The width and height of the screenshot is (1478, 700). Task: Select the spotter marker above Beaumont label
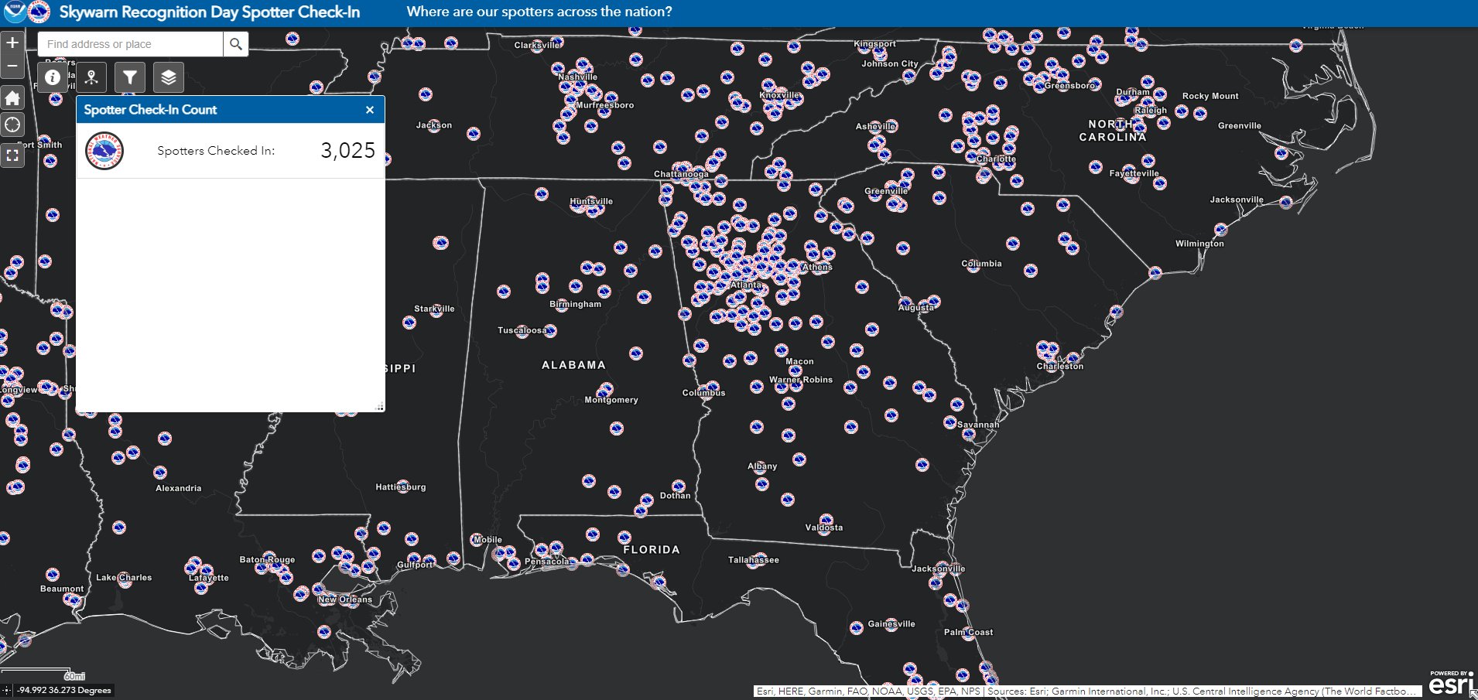click(53, 575)
